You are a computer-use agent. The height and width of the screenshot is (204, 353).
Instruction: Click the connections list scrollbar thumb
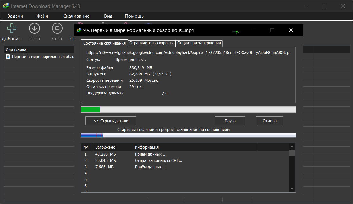pyautogui.click(x=292, y=153)
